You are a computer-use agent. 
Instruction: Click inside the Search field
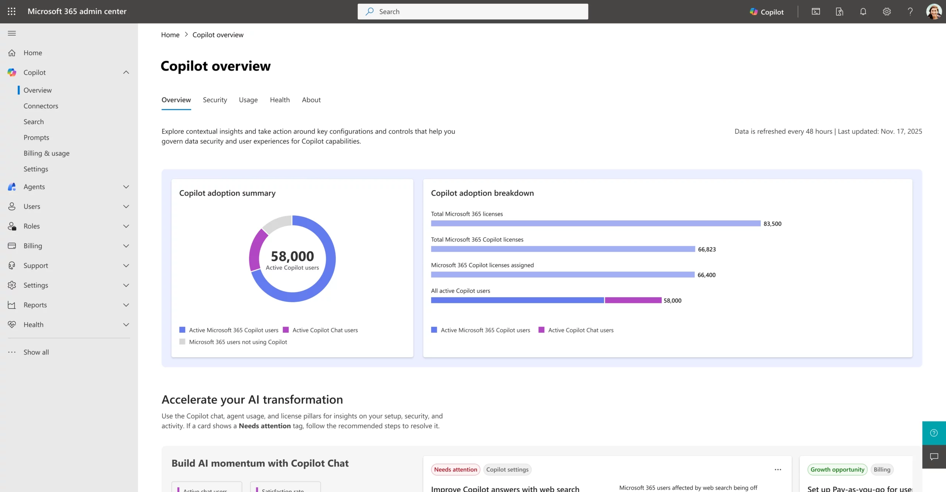(473, 11)
